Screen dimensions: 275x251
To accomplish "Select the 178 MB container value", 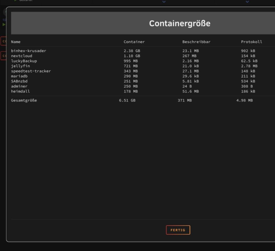I will pos(131,91).
